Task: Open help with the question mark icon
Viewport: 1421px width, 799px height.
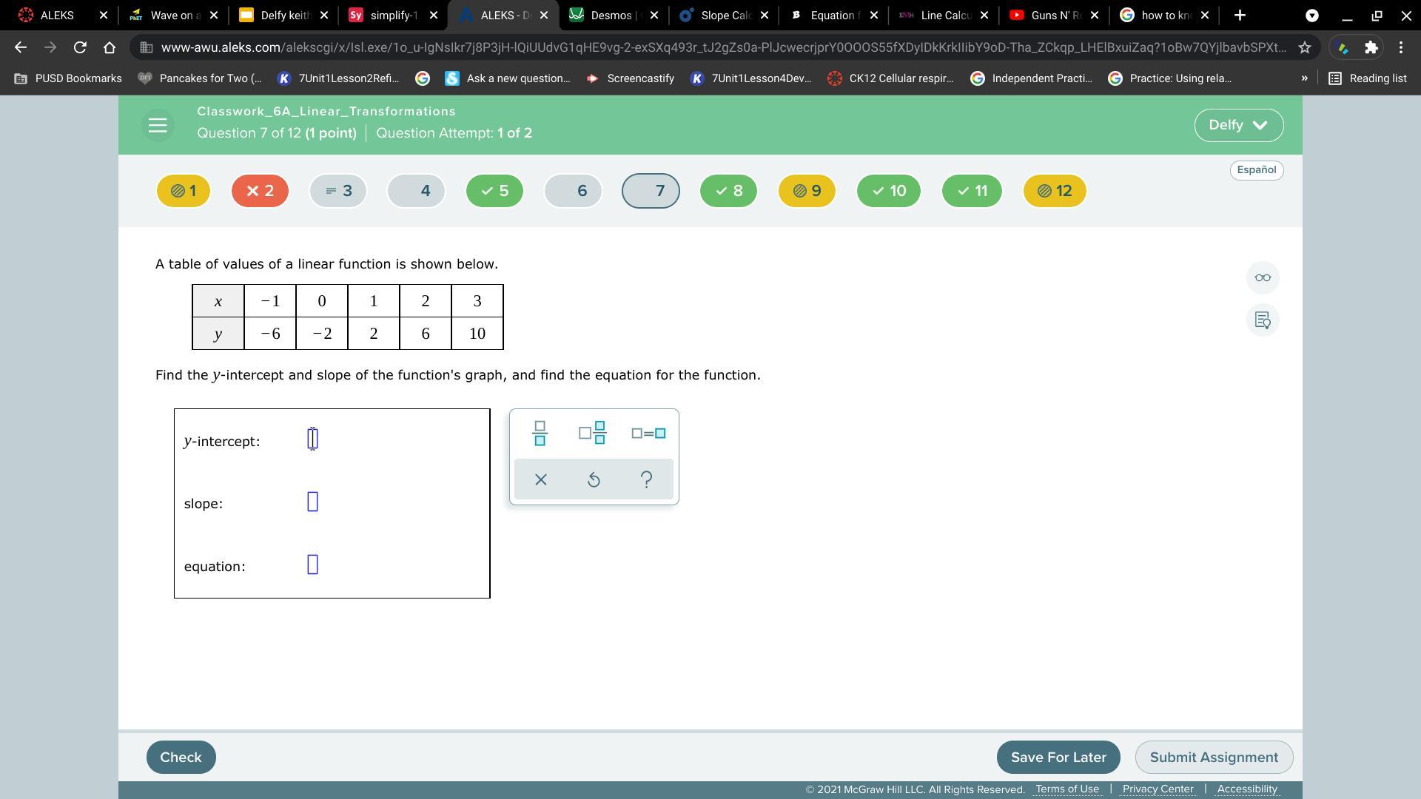Action: 646,479
